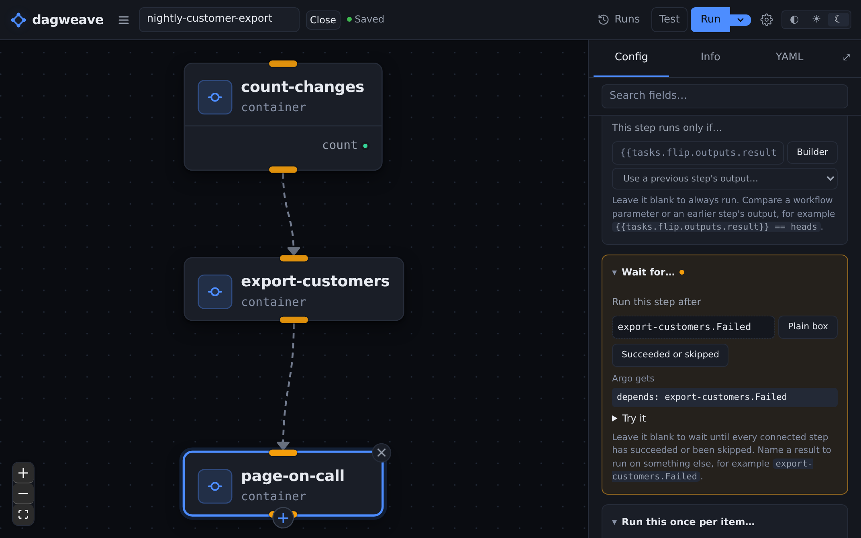The height and width of the screenshot is (538, 861).
Task: Click the Test button
Action: 669,19
